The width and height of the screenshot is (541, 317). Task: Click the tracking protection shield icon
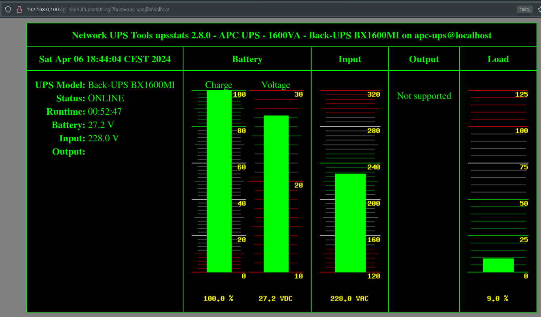pyautogui.click(x=8, y=9)
